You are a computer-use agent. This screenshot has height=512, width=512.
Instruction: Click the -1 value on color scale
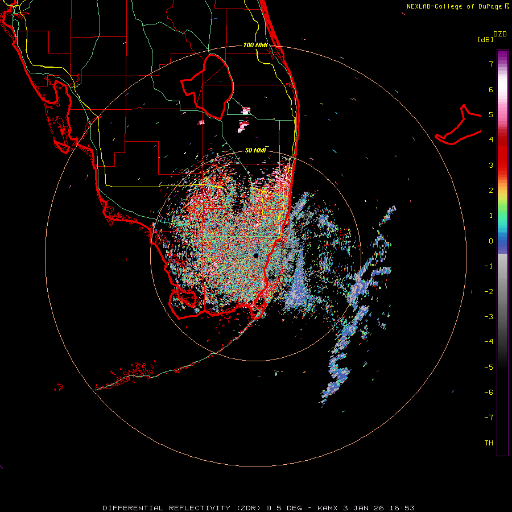click(x=489, y=266)
